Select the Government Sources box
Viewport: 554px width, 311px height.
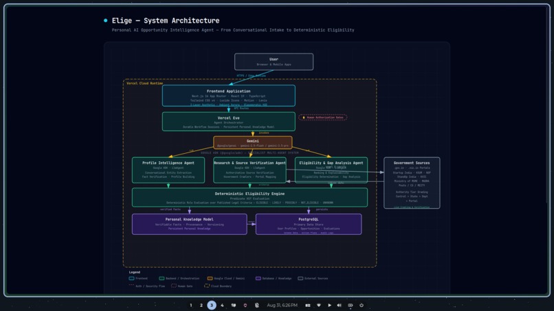[412, 183]
